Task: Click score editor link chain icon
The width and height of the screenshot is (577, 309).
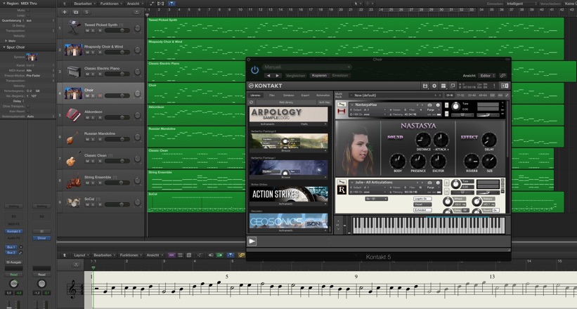Action: 242,256
